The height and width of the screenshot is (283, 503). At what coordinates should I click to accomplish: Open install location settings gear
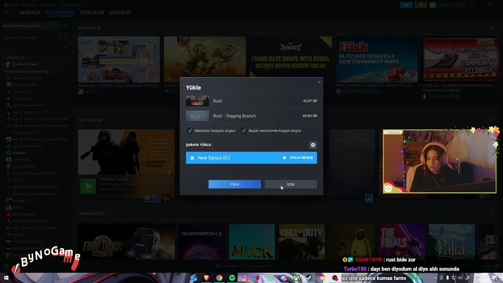point(313,145)
